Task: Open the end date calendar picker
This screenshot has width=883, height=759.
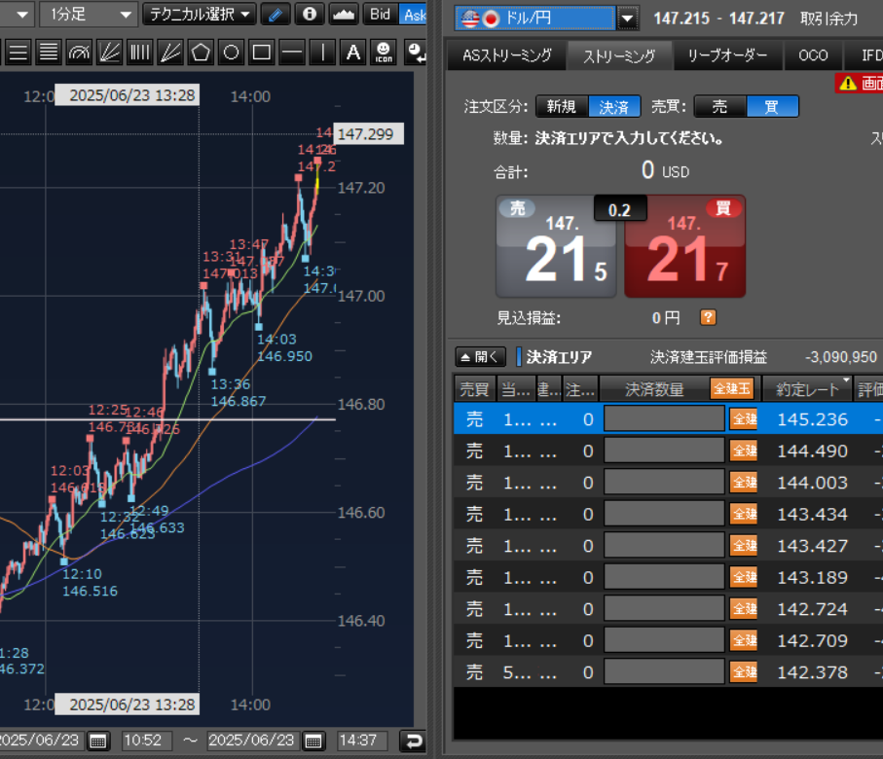Action: pos(313,741)
